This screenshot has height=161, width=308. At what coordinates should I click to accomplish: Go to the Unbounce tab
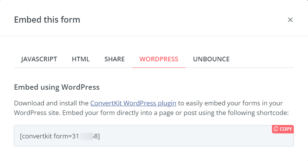(211, 59)
